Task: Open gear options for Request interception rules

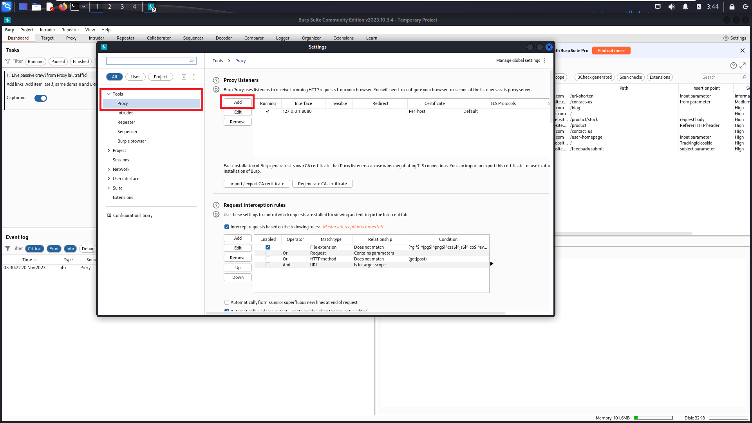Action: pyautogui.click(x=216, y=214)
